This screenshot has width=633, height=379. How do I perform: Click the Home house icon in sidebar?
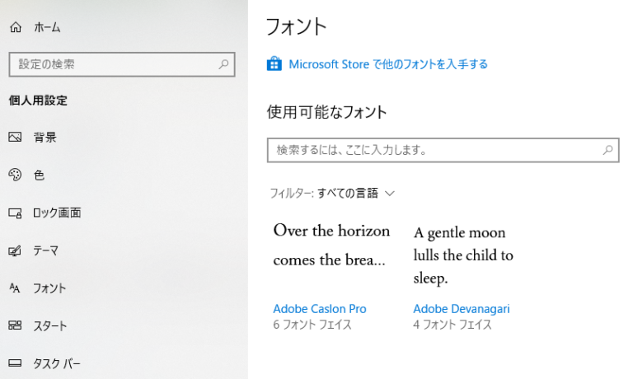[x=15, y=27]
